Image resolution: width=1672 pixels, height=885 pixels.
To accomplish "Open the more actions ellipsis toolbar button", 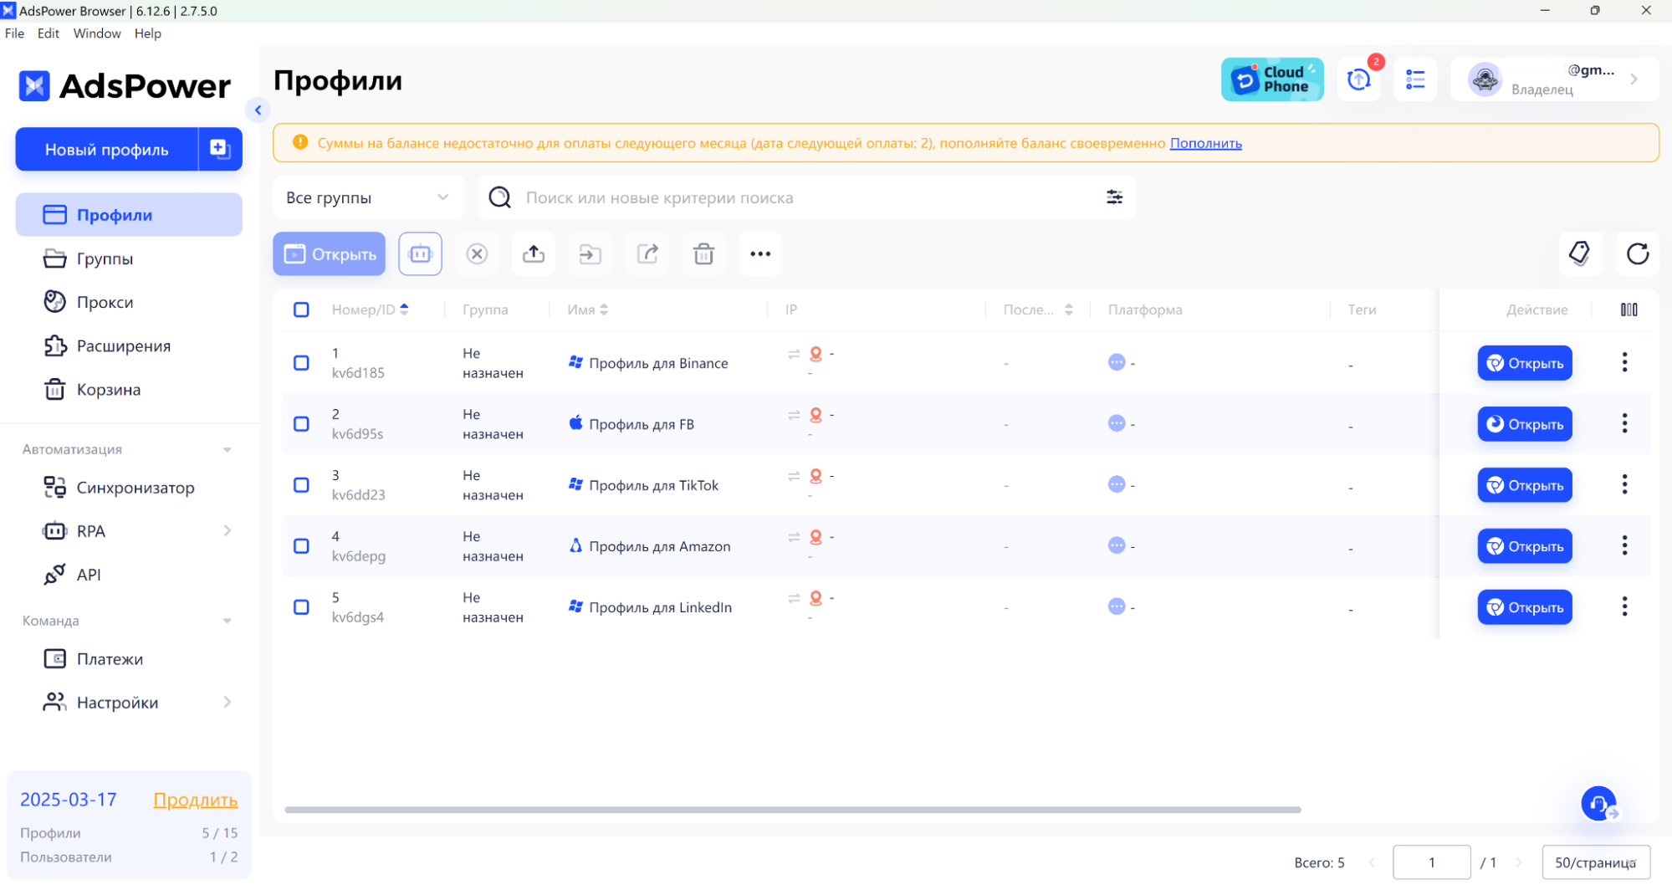I will (x=760, y=253).
